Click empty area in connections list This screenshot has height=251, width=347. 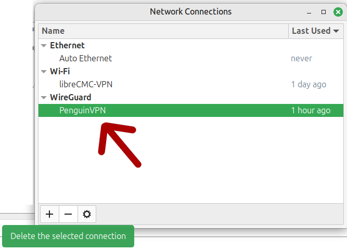221,168
